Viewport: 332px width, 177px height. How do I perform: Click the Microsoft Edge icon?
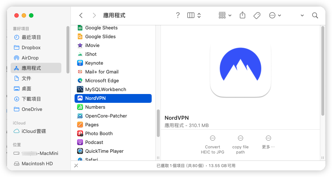(80, 81)
